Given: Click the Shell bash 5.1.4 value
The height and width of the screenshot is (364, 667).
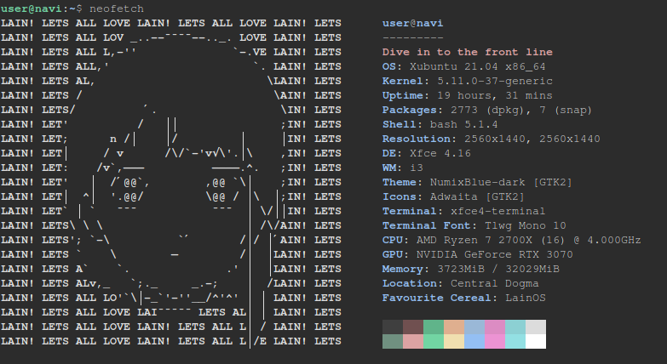Looking at the screenshot, I should click(x=463, y=124).
